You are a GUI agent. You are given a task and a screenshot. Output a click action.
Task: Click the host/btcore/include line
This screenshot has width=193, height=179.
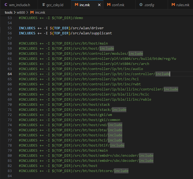pyautogui.click(x=74, y=171)
